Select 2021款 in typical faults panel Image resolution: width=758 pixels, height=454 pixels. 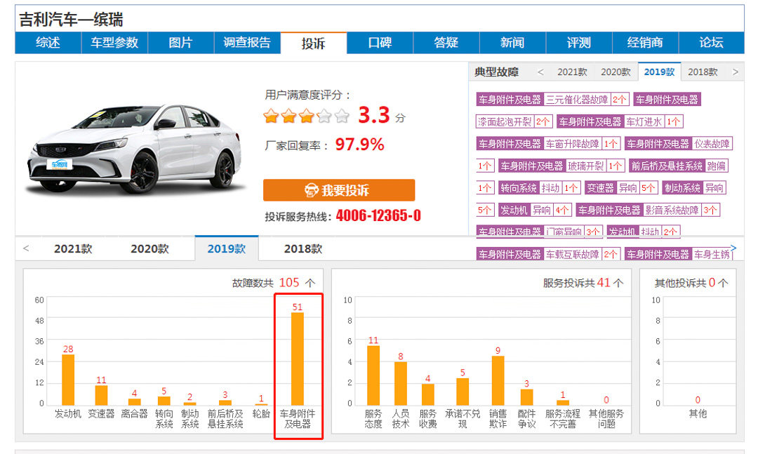(x=572, y=72)
